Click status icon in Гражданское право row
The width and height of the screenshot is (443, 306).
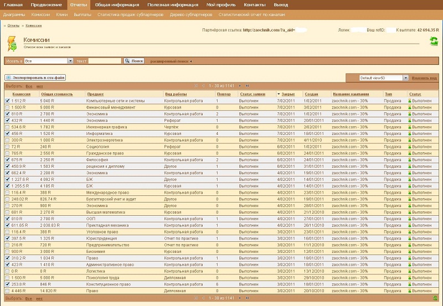(410, 153)
